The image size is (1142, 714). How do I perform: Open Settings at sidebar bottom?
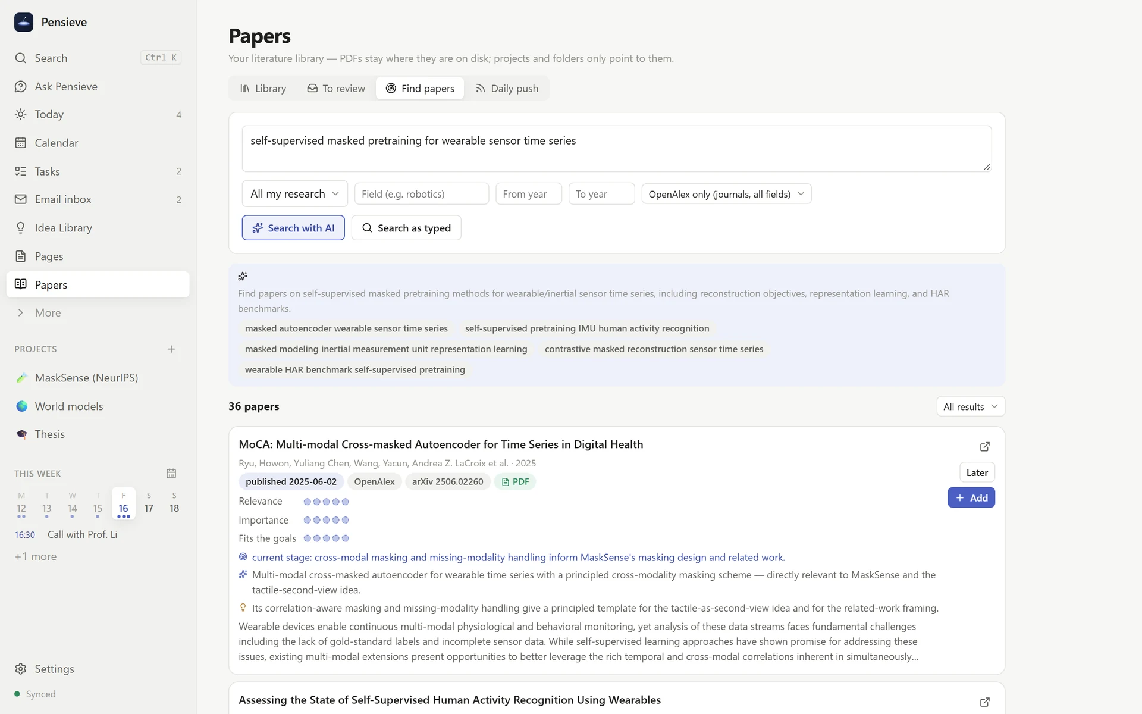point(98,669)
